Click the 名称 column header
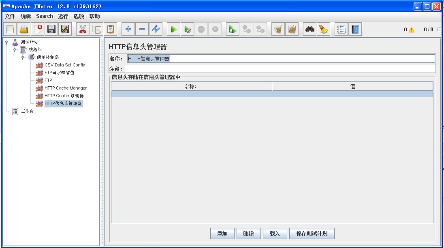 192,86
